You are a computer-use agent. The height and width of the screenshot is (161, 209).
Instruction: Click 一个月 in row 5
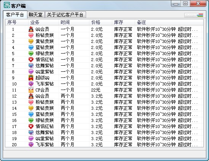tap(67, 54)
